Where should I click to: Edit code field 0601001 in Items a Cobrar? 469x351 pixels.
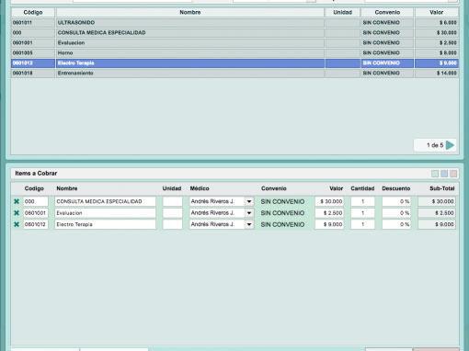(x=36, y=213)
